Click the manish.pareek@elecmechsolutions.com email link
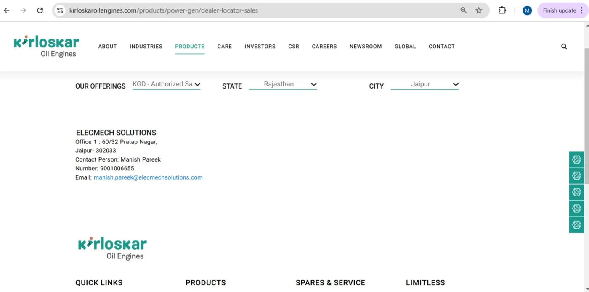 pos(148,177)
